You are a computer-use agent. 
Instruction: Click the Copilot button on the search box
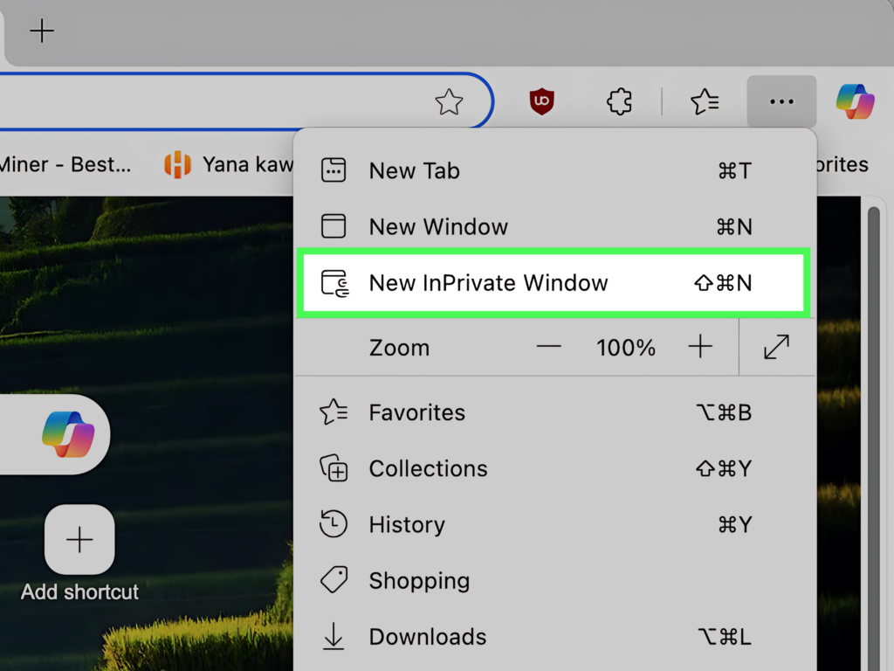(68, 434)
